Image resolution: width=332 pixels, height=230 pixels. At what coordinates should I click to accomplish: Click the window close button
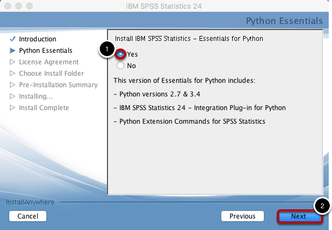pos(8,6)
